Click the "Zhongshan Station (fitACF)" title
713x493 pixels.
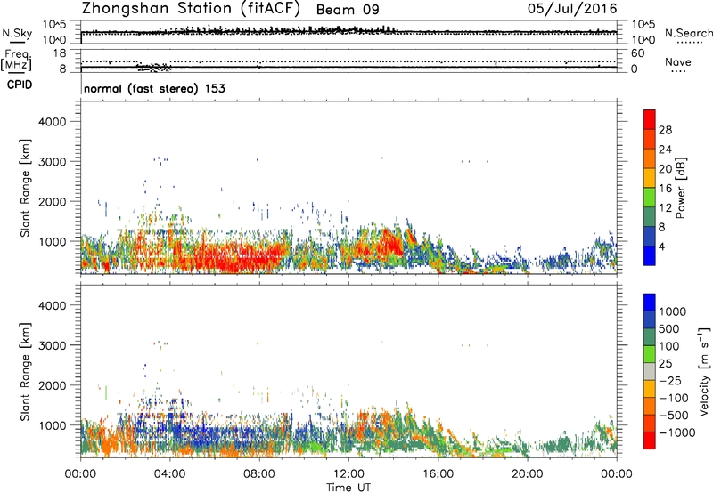(191, 9)
